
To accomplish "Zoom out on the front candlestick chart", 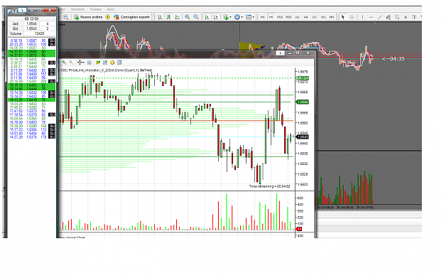I will [x=71, y=63].
